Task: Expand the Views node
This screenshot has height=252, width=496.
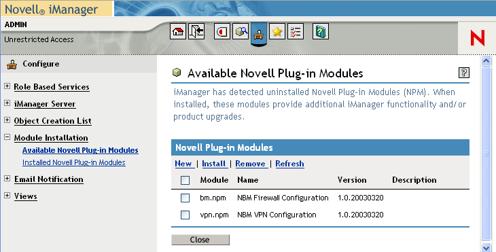Action: pyautogui.click(x=7, y=196)
